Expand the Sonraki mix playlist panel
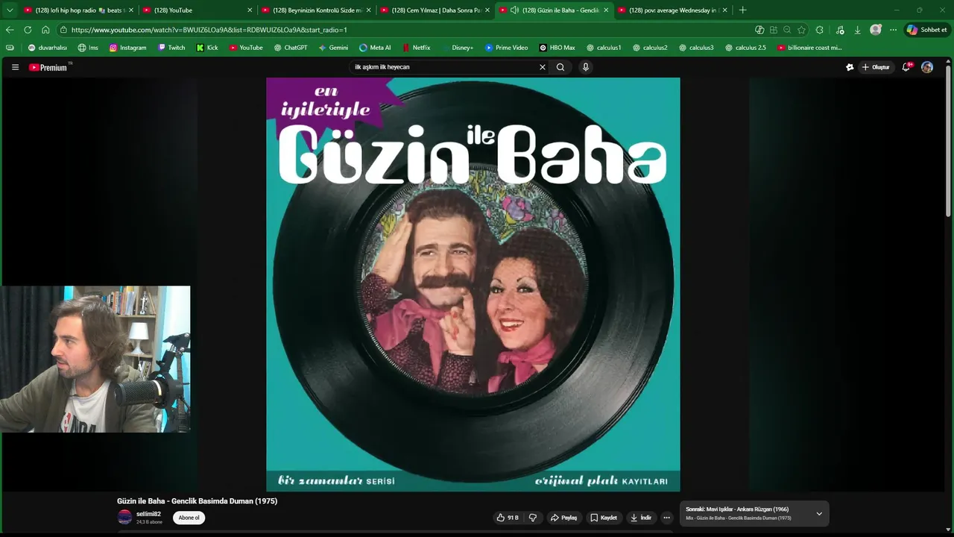The image size is (954, 537). [819, 514]
